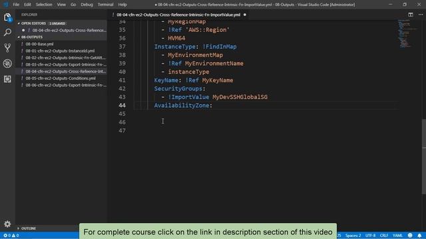Open the Help menu

click(122, 5)
